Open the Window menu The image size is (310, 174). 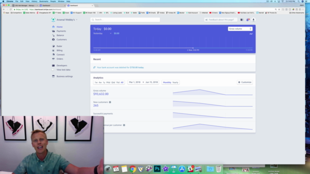pos(61,1)
